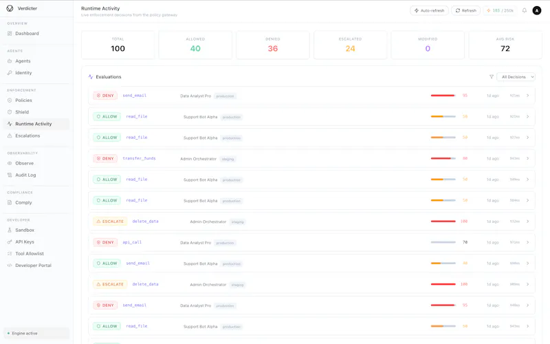Click the DENY badge on transfer_funds row
This screenshot has width=550, height=344.
click(x=105, y=158)
